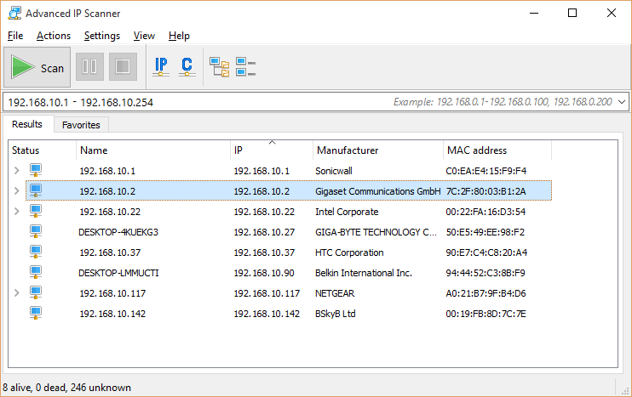
Task: Open the Settings menu
Action: [x=102, y=36]
